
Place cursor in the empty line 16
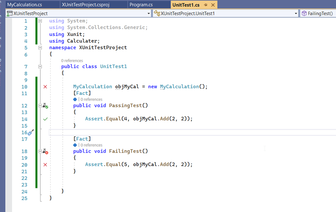[x=193, y=132]
